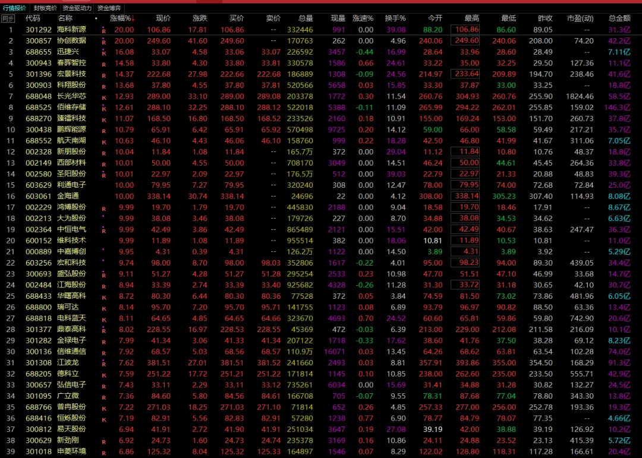Click the R marker beside 申菱环境

click(x=104, y=453)
